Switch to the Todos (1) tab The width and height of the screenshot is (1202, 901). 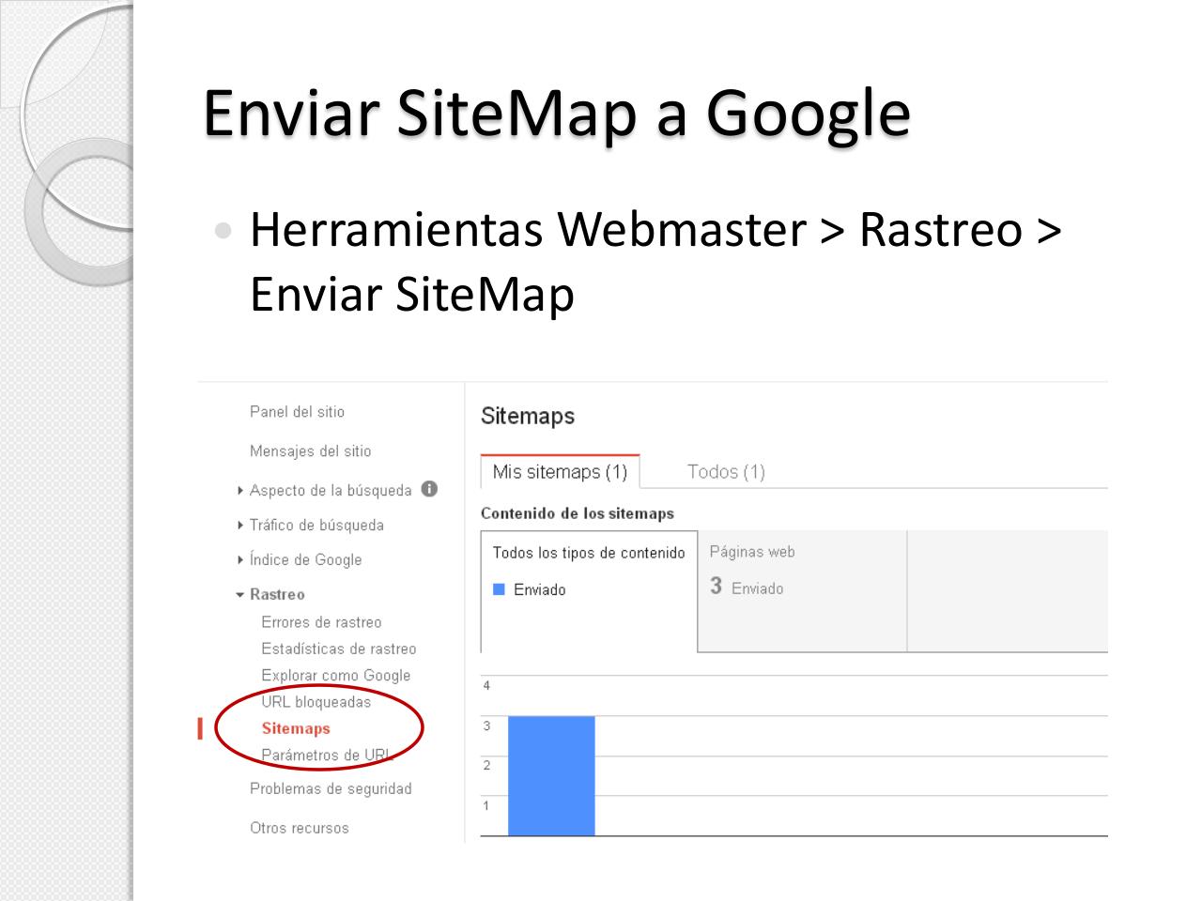726,472
